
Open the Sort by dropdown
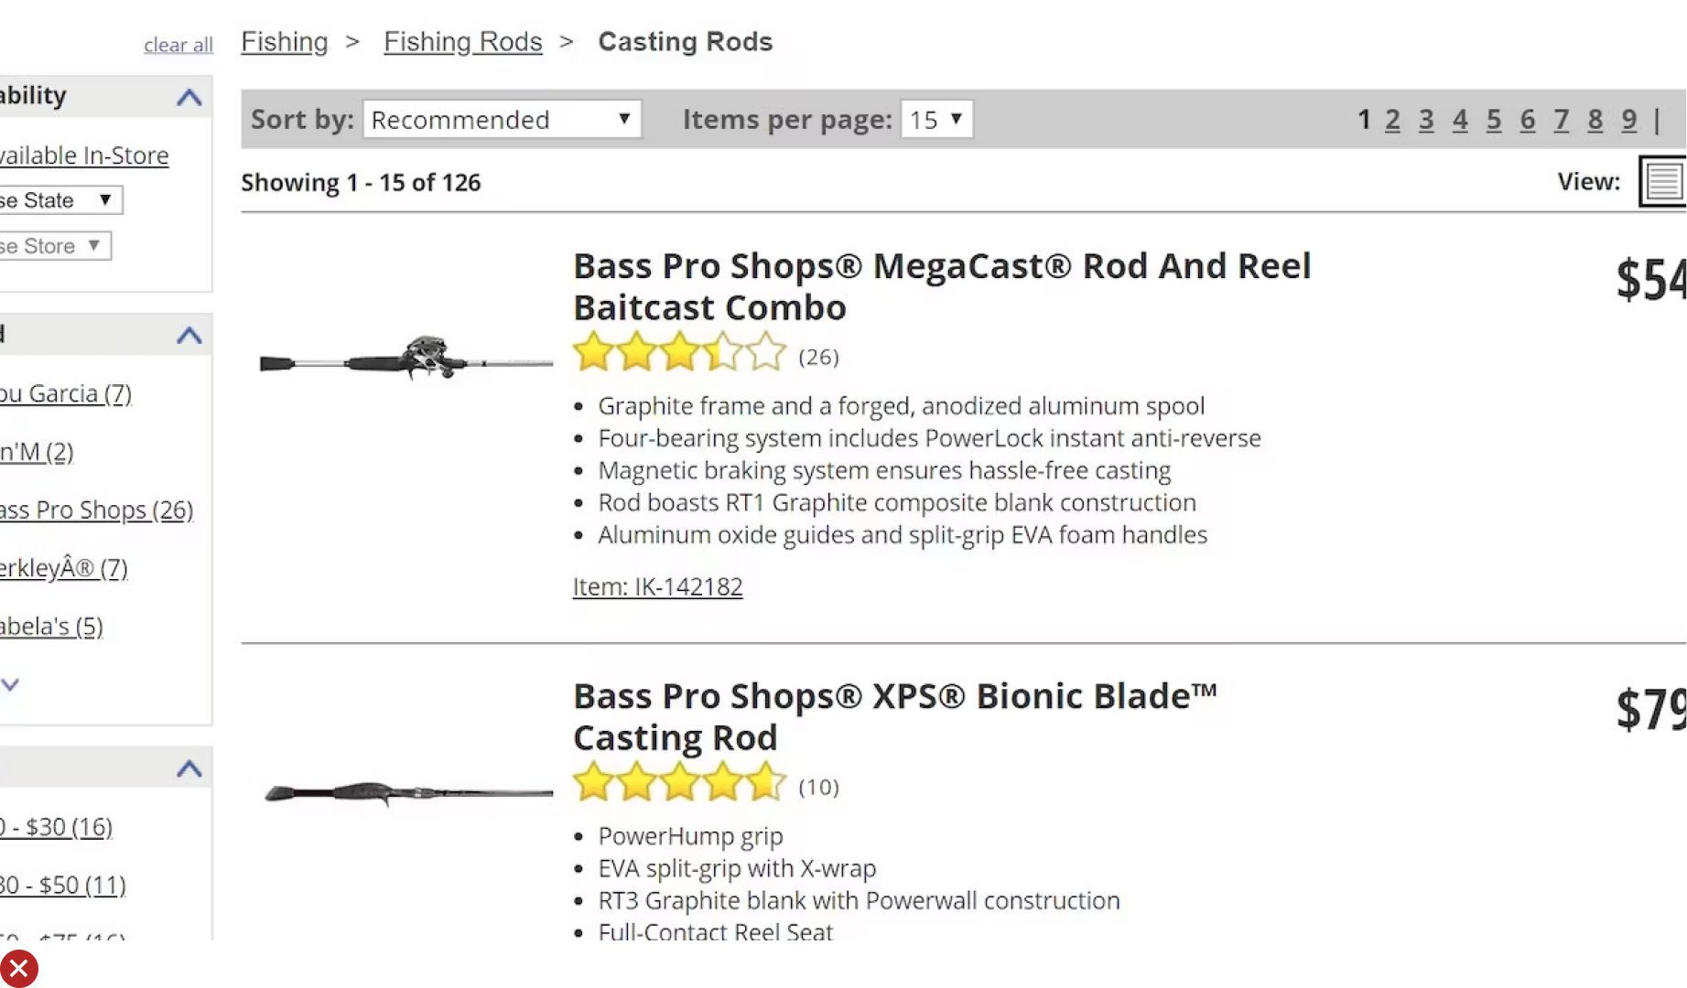click(x=502, y=120)
